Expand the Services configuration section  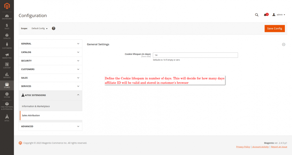click(50, 86)
